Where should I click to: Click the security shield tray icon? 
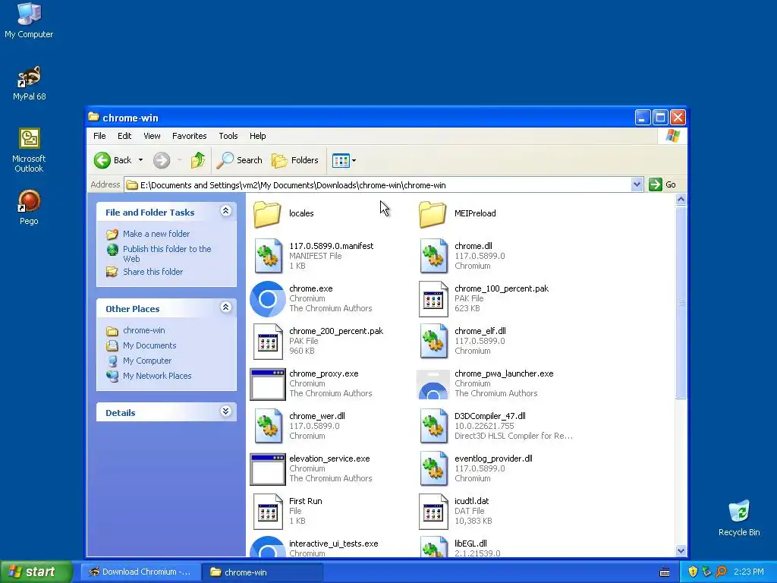693,572
